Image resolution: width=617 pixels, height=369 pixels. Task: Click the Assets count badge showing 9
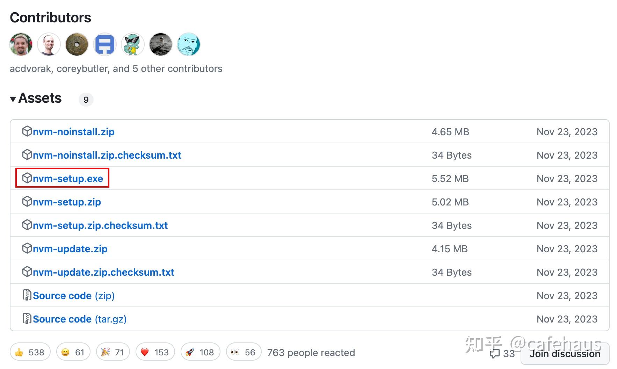point(86,100)
